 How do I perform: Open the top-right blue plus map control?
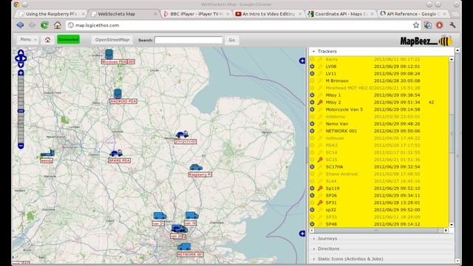[x=302, y=61]
